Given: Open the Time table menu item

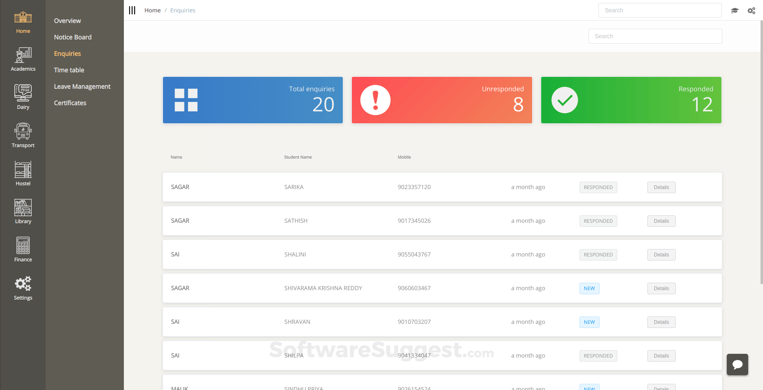Looking at the screenshot, I should [69, 70].
